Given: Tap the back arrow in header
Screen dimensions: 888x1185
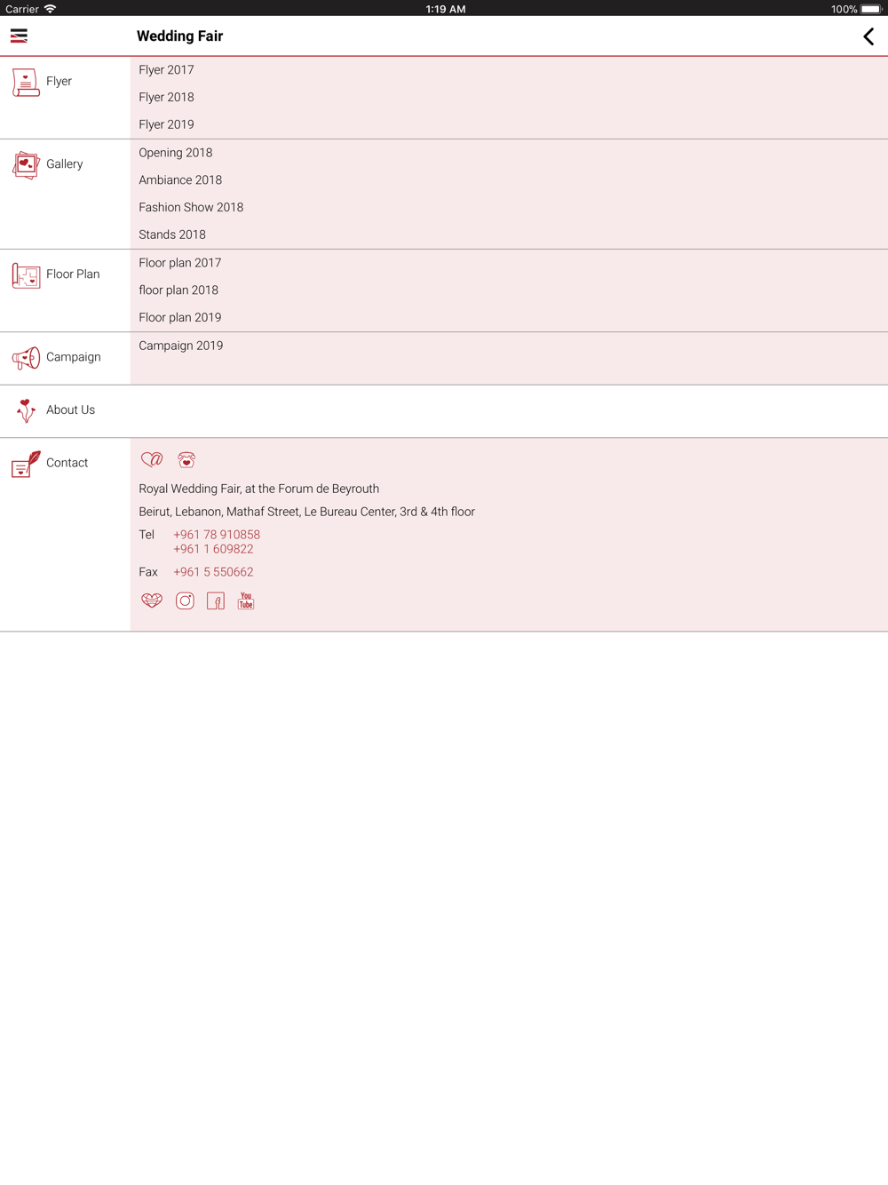Looking at the screenshot, I should tap(868, 36).
